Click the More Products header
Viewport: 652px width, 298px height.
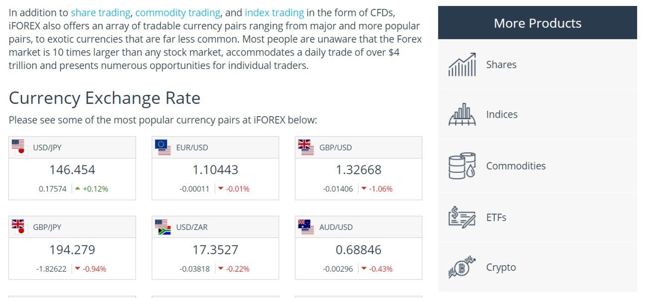(537, 23)
